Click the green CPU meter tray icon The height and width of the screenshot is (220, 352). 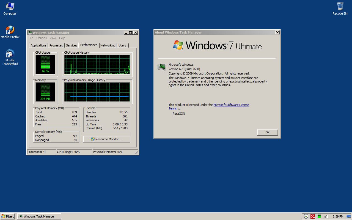coord(319,216)
